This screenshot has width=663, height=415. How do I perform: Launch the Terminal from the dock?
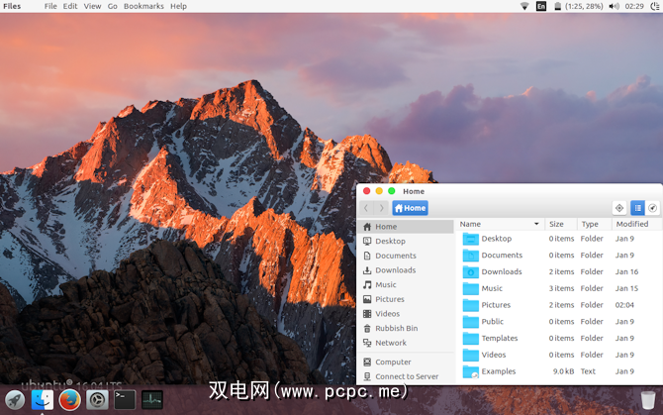(x=125, y=400)
